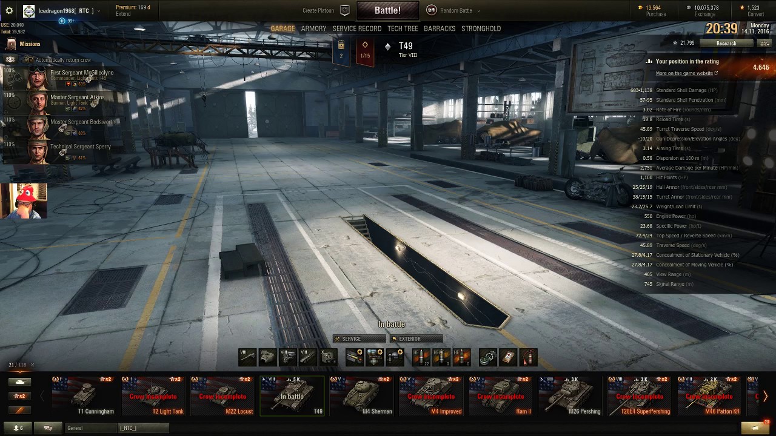
Task: Expand the Icedragon1968 account dropdown
Action: pyautogui.click(x=99, y=11)
